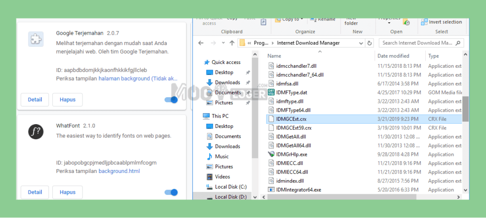Select This PC in navigation pane
Screen dimensions: 486x218
(x=216, y=116)
